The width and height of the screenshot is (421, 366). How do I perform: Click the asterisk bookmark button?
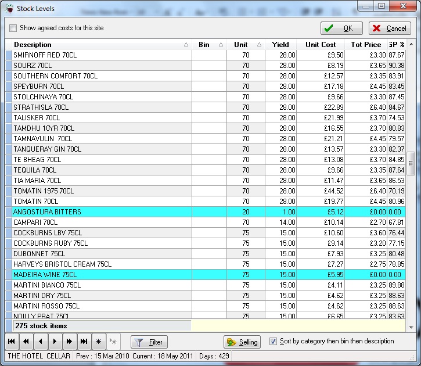coord(99,341)
